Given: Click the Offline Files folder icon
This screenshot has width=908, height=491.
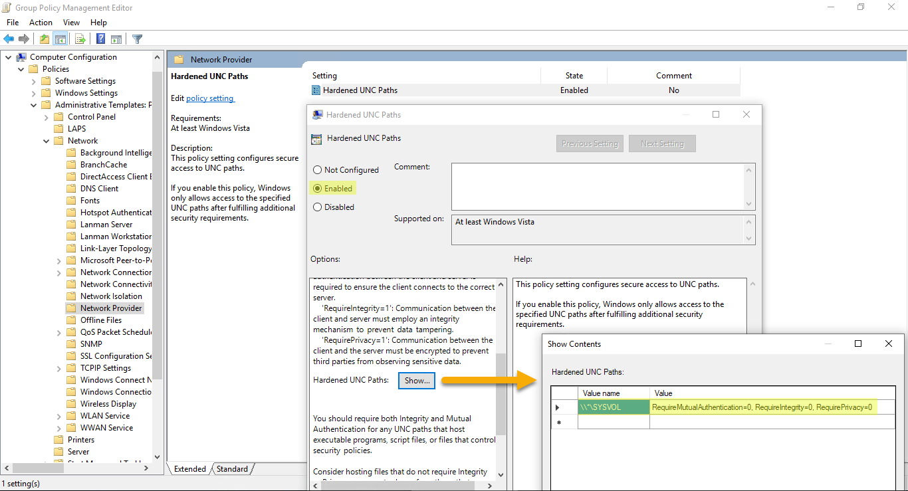Looking at the screenshot, I should coord(72,320).
